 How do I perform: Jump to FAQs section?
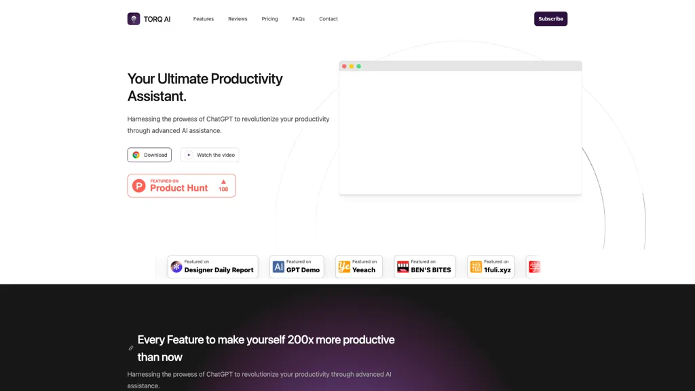tap(299, 18)
